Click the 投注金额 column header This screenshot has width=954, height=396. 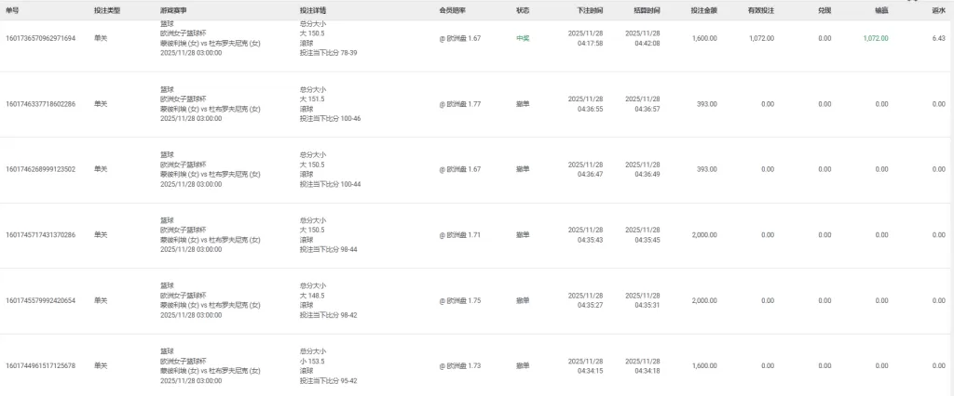[704, 9]
